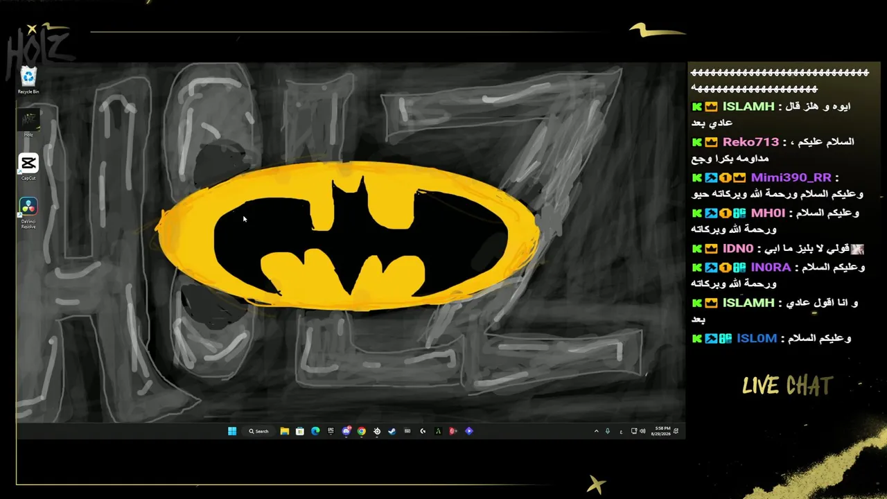887x499 pixels.
Task: Click the green A-shaped taskbar icon
Action: click(x=438, y=431)
